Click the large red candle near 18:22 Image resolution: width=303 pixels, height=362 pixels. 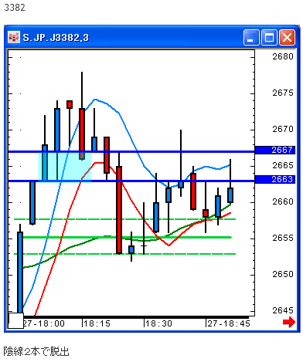pos(119,210)
